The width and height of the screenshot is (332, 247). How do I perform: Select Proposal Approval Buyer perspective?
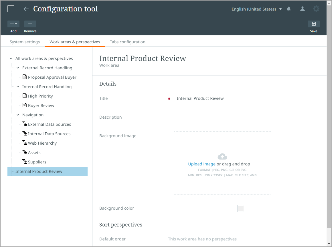[x=52, y=77]
